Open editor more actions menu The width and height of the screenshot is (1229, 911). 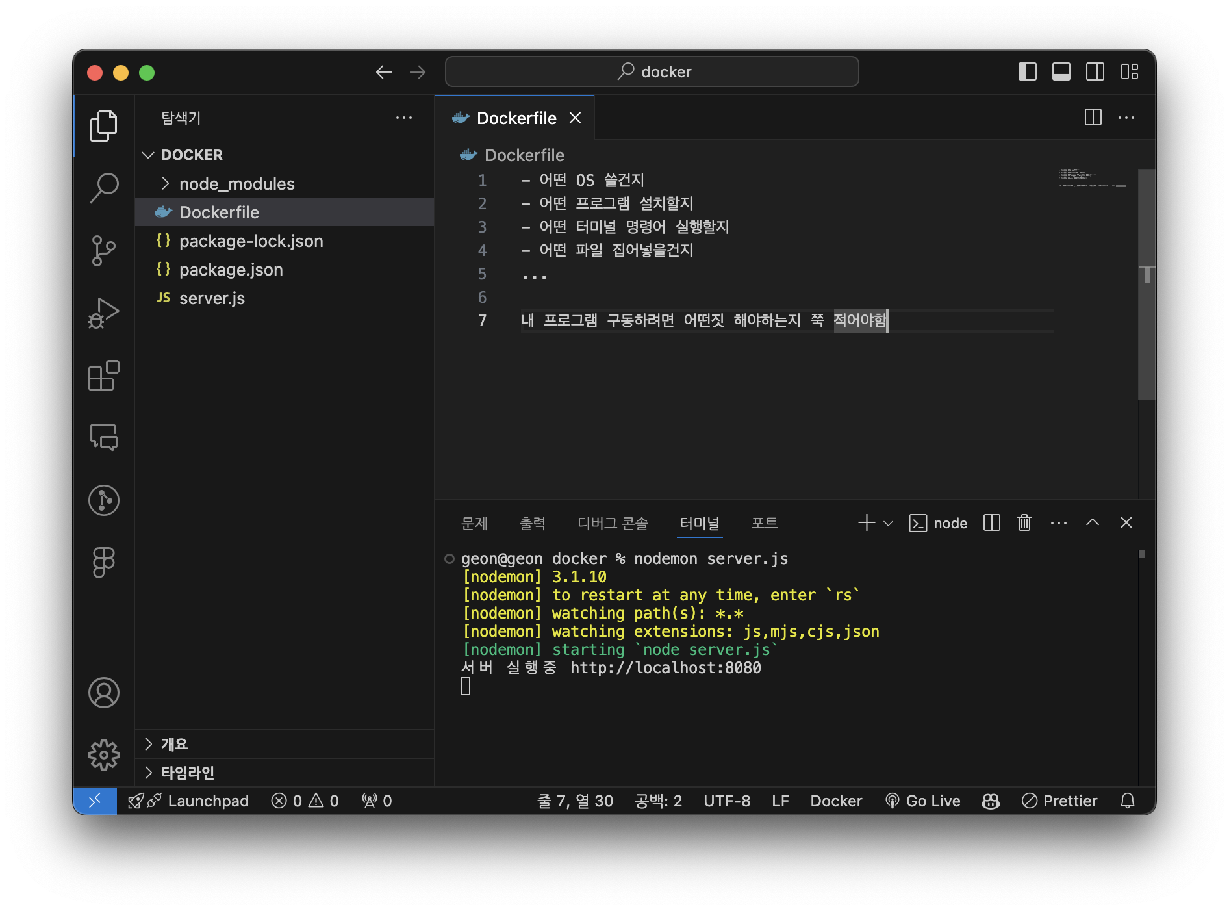pos(1126,118)
